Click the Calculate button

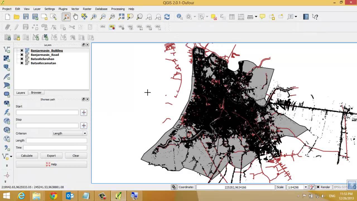tap(27, 156)
